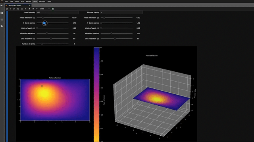
Task: Click the Plate dimension (y) slider handle
Action: click(x=104, y=18)
